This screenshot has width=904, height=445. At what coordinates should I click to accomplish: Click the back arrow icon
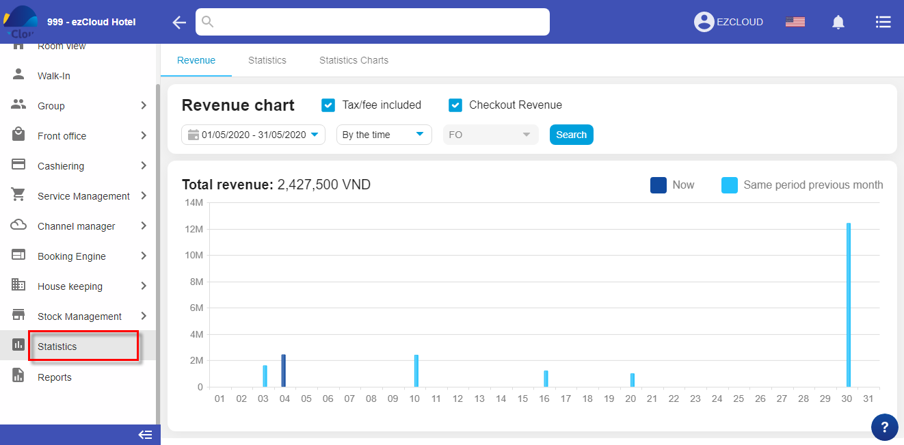point(179,23)
